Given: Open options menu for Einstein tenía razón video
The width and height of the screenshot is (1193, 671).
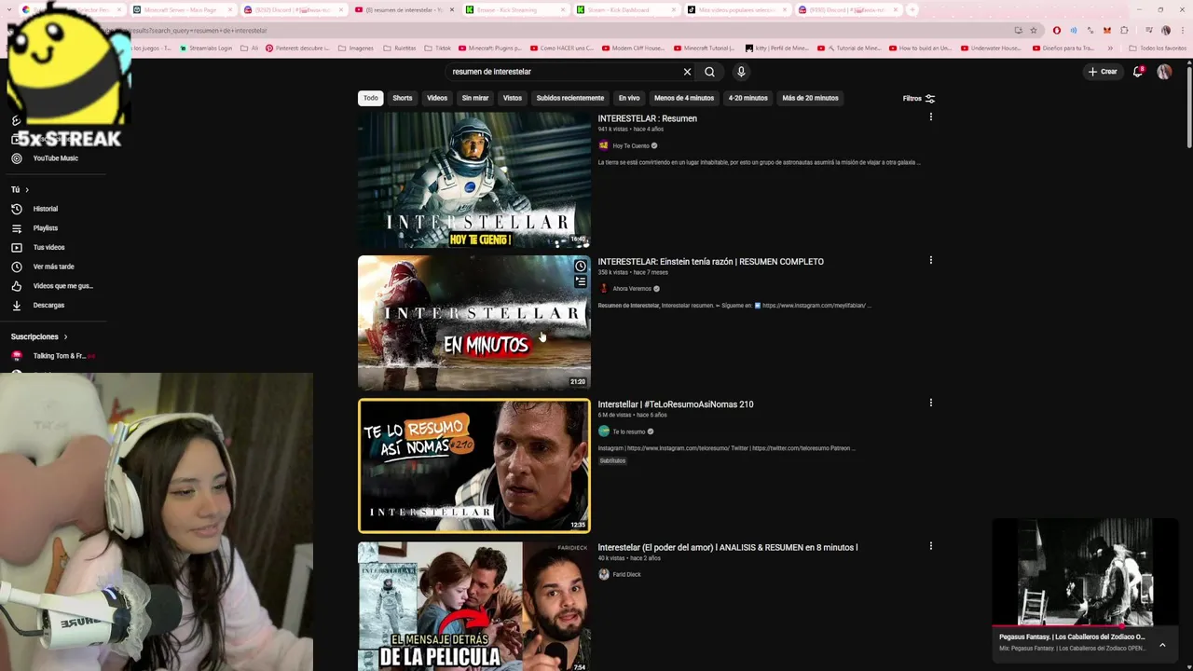Looking at the screenshot, I should tap(930, 260).
